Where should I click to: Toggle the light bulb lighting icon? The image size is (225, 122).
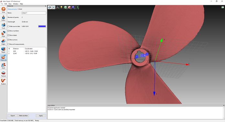click(x=61, y=7)
